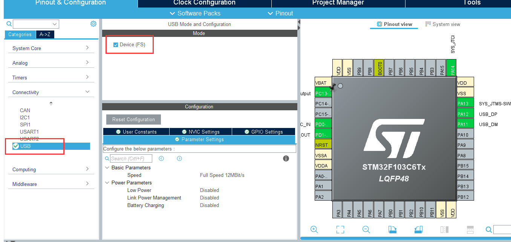Open category settings gear icon
The width and height of the screenshot is (511, 242).
tap(93, 24)
